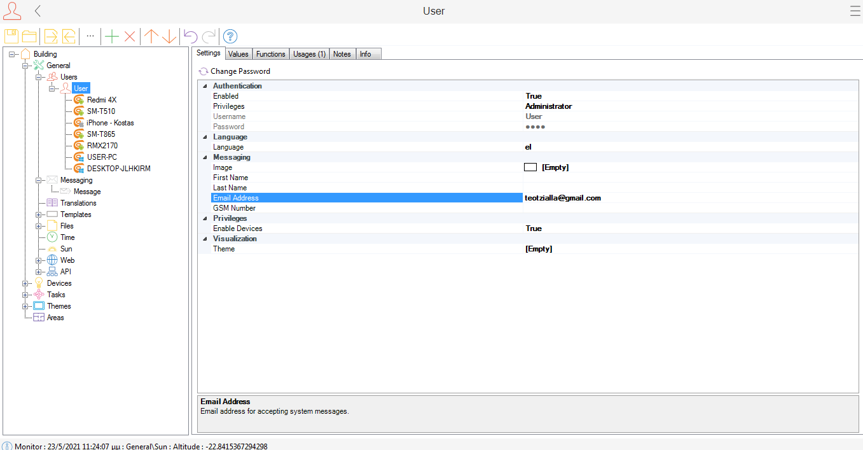Collapse the Authentication property group
The width and height of the screenshot is (863, 450).
tap(205, 86)
